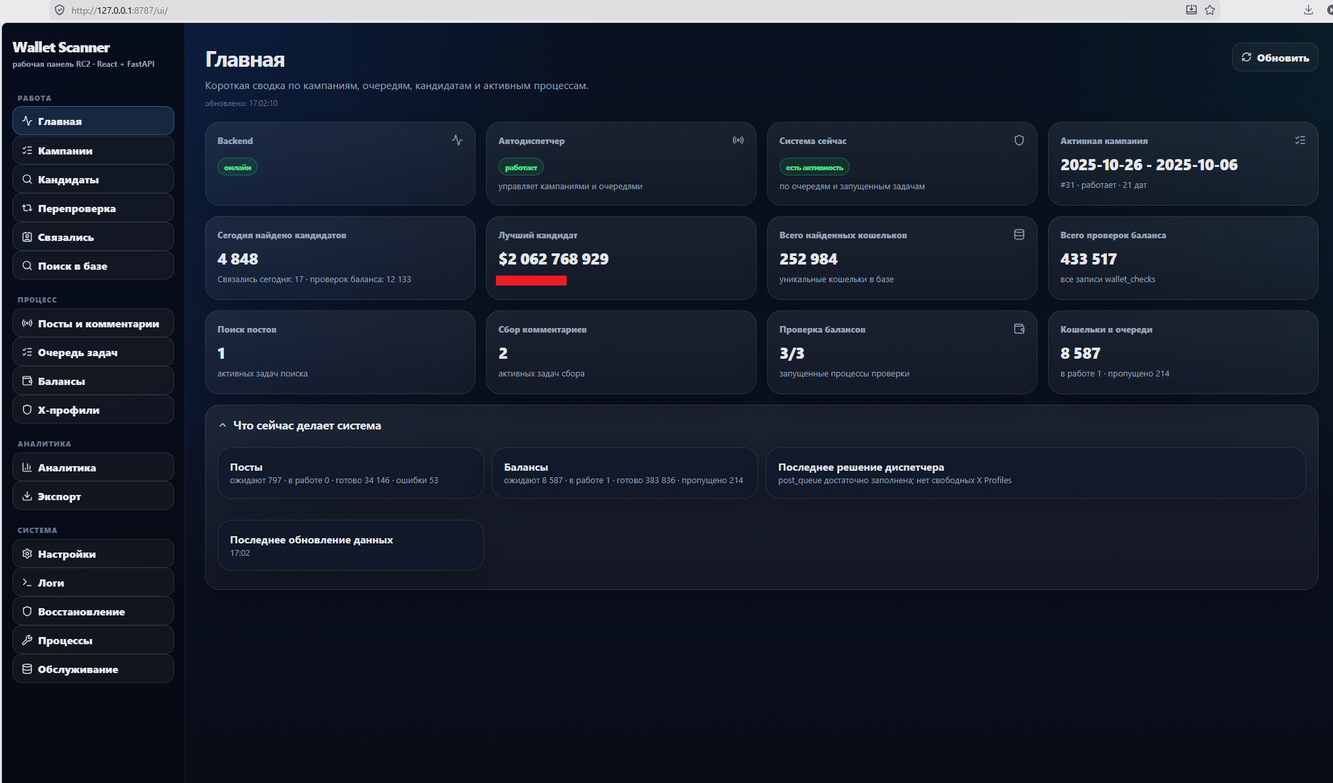
Task: Click the Балансы status card heading
Action: (526, 467)
